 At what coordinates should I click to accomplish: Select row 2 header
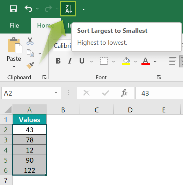pyautogui.click(x=6, y=129)
